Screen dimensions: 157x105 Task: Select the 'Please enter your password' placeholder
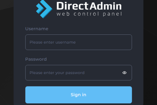tap(57, 73)
